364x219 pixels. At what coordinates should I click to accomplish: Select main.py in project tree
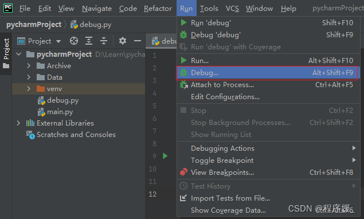(x=60, y=112)
